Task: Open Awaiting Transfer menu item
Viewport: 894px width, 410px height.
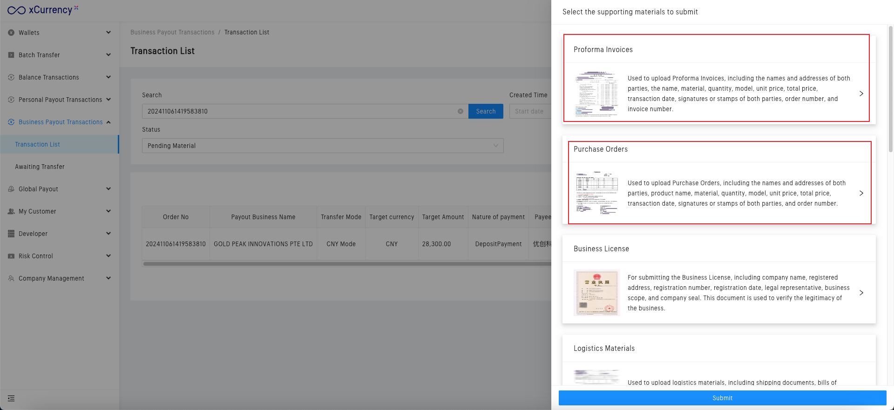Action: coord(40,167)
